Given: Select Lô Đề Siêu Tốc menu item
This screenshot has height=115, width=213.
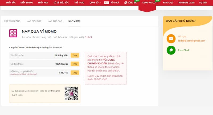Looking at the screenshot, I should [62, 3].
